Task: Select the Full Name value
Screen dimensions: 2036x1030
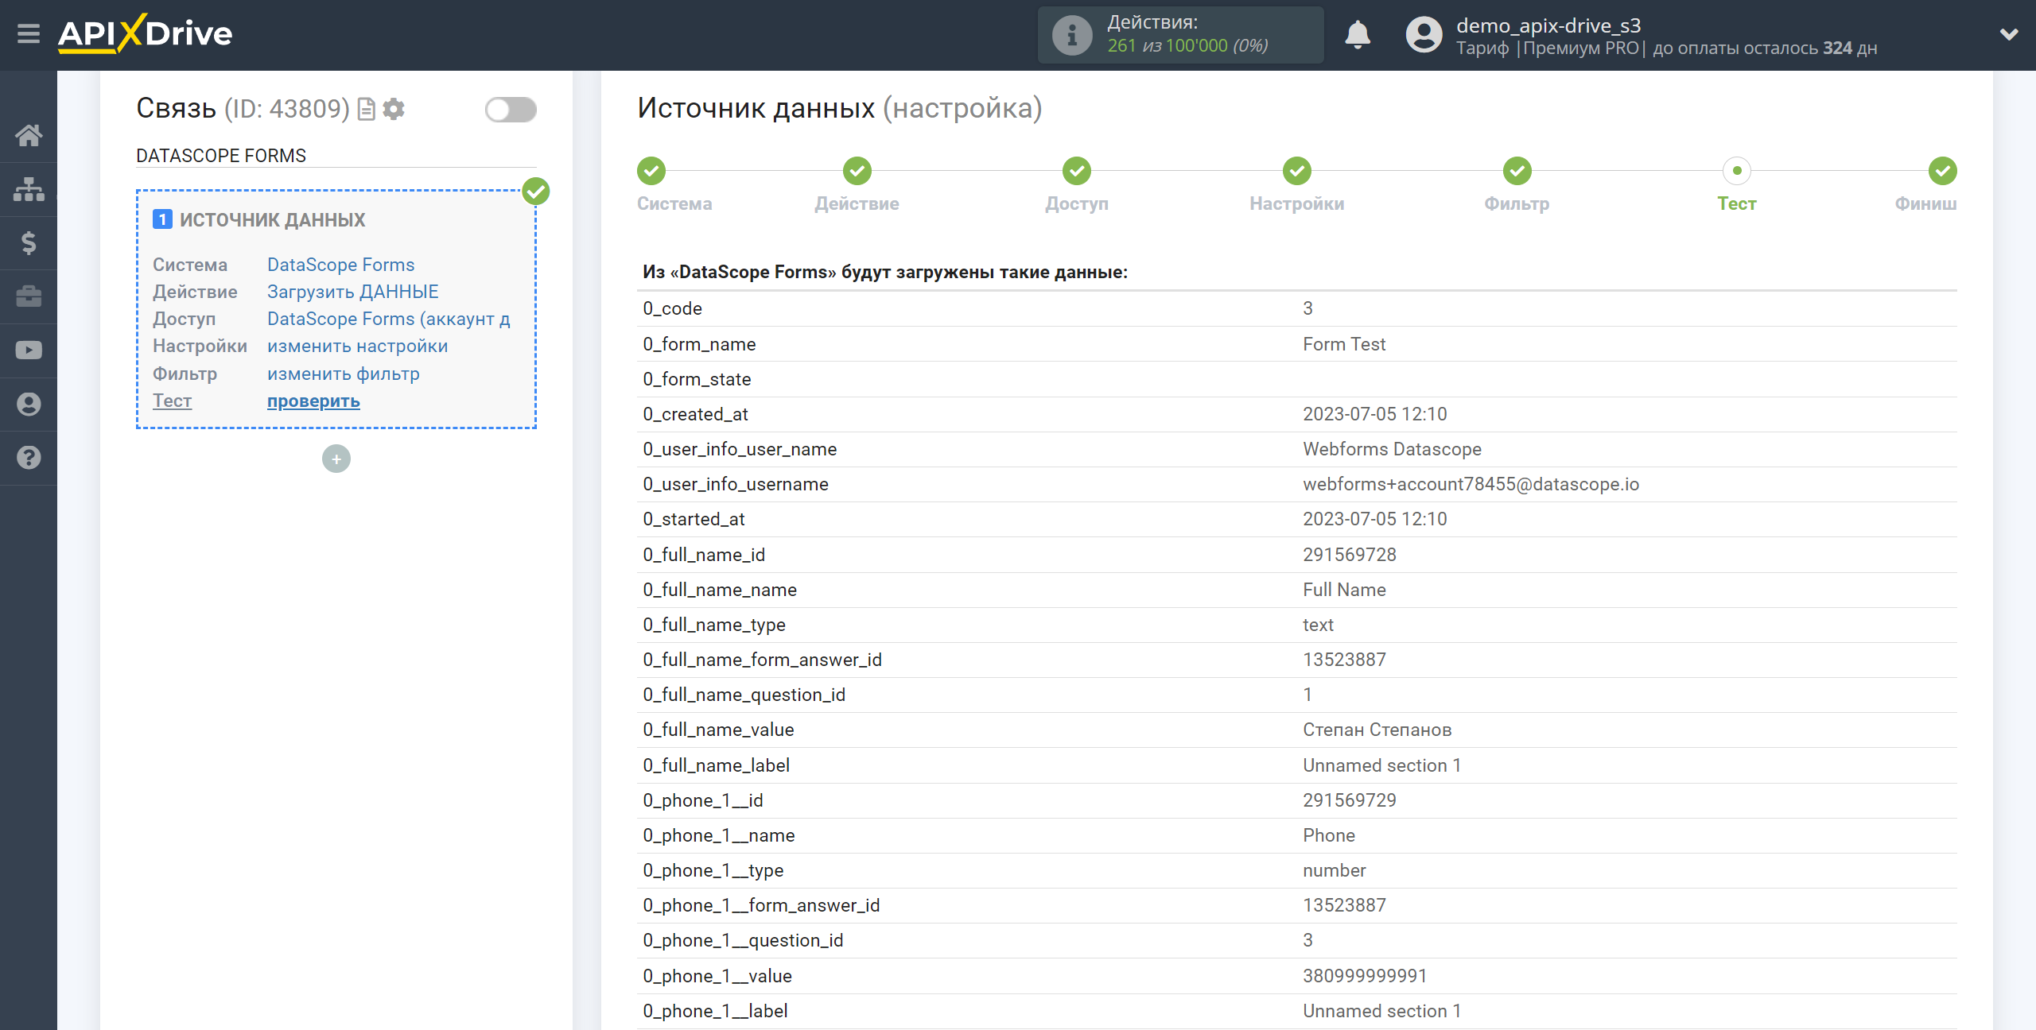Action: coord(1344,590)
